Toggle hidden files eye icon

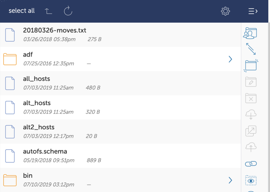click(251, 180)
